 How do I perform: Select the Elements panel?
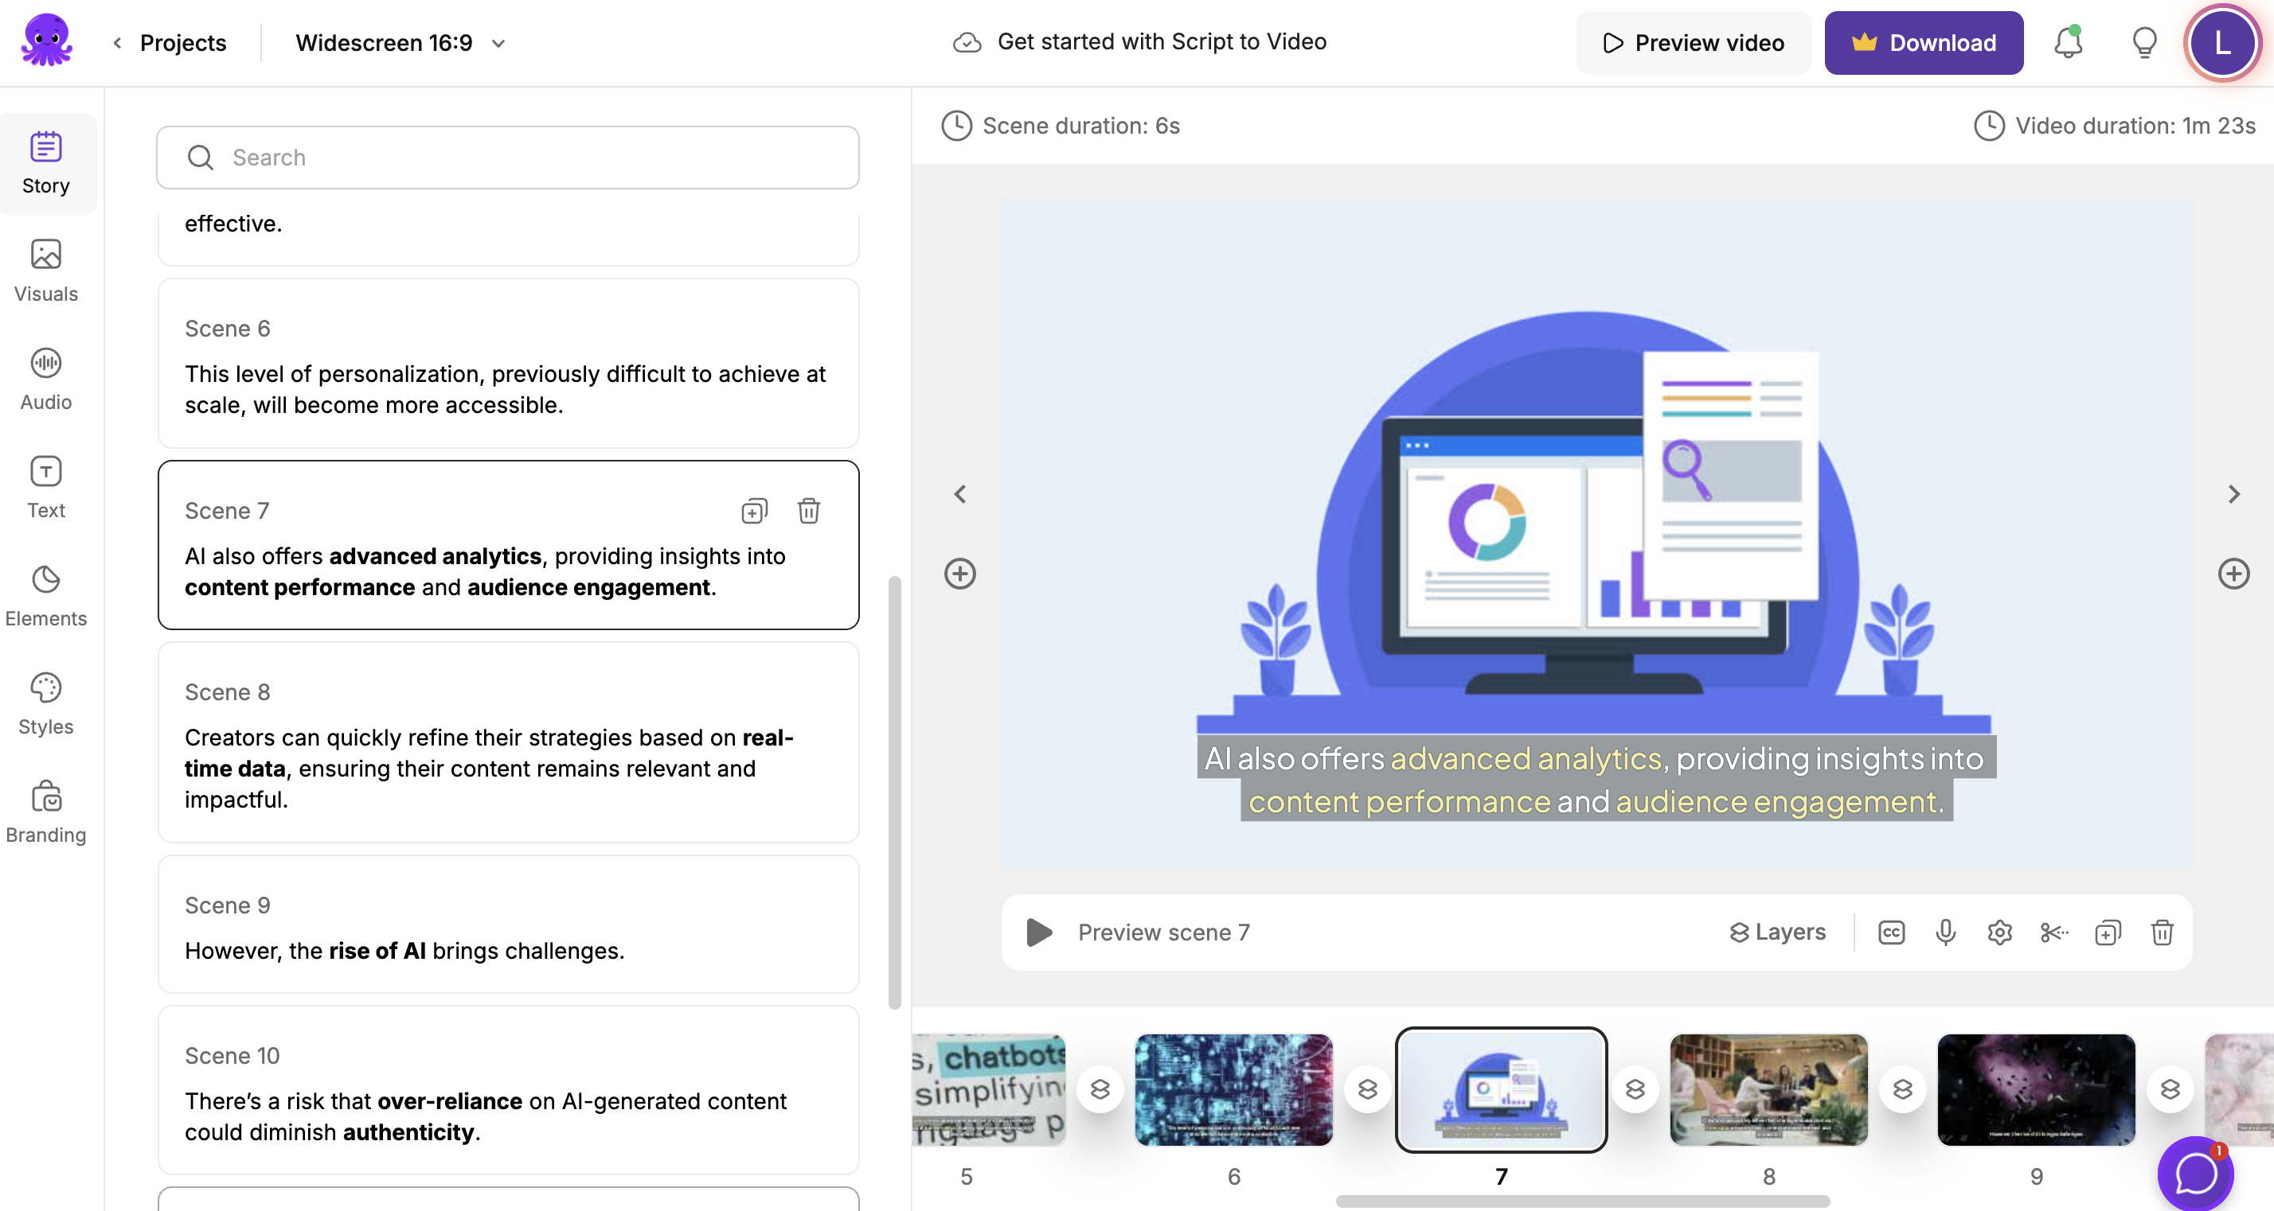[45, 595]
